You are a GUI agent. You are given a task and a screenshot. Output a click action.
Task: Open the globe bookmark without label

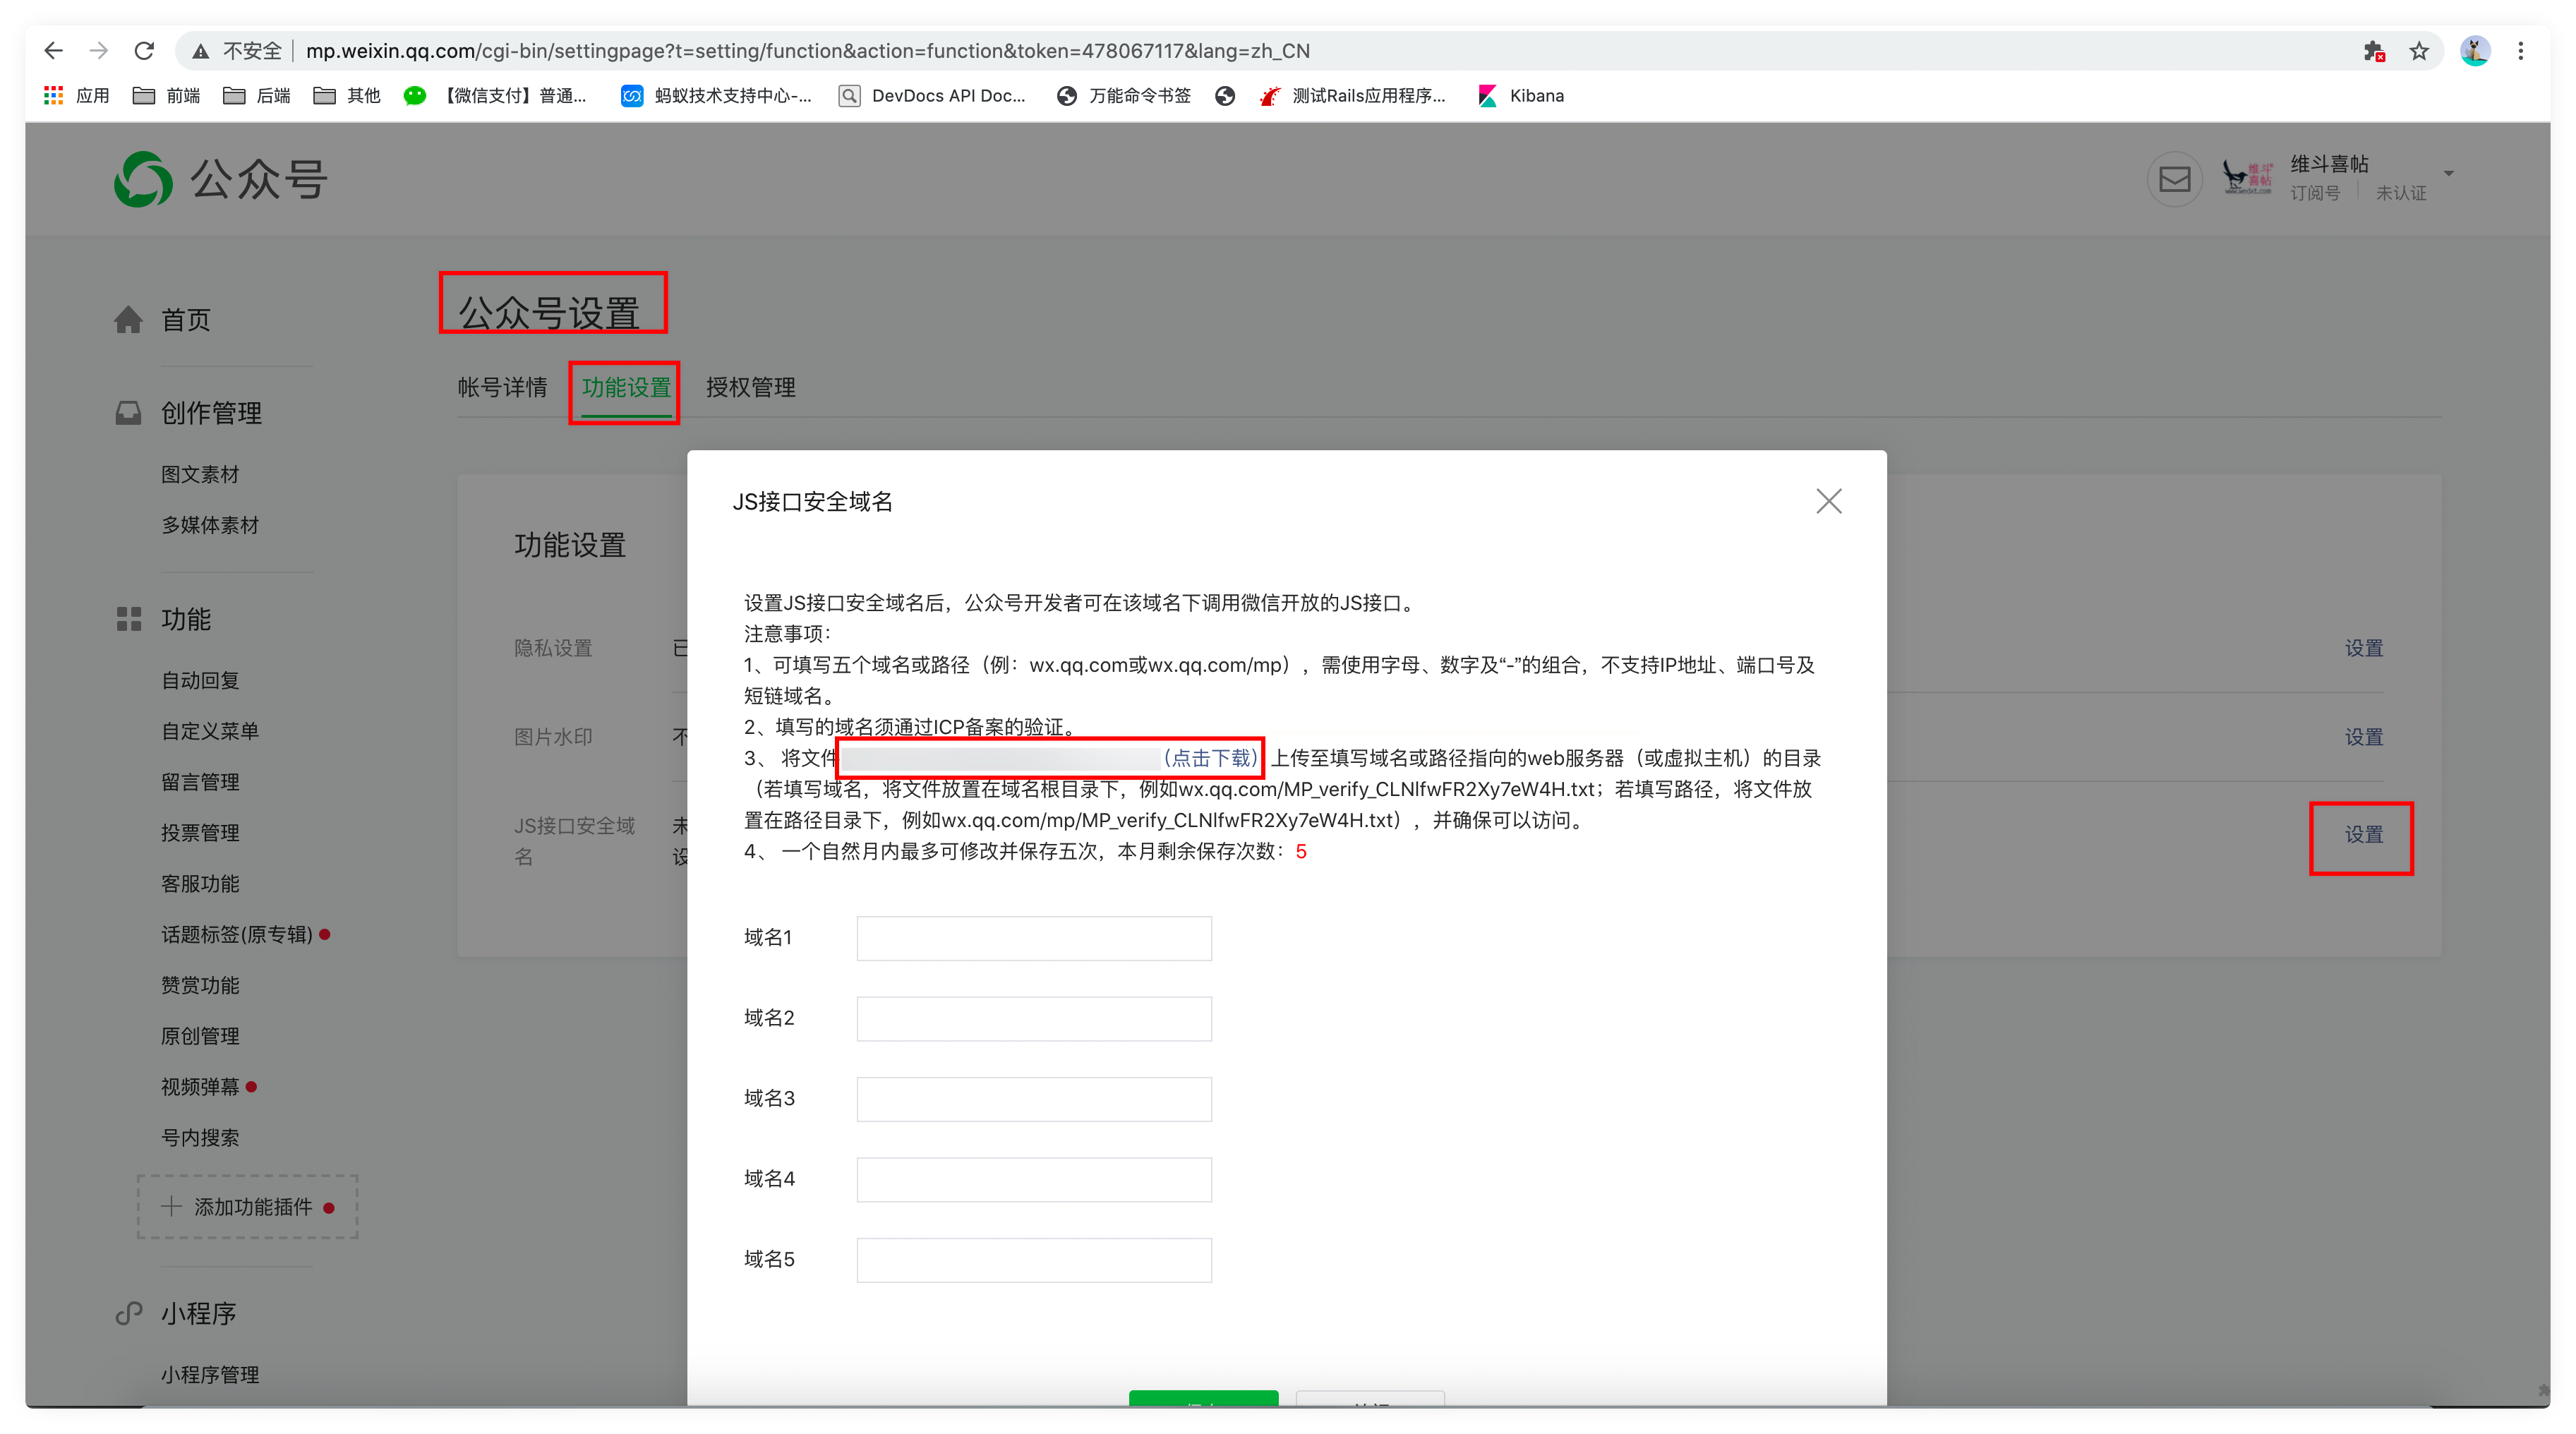[1225, 95]
